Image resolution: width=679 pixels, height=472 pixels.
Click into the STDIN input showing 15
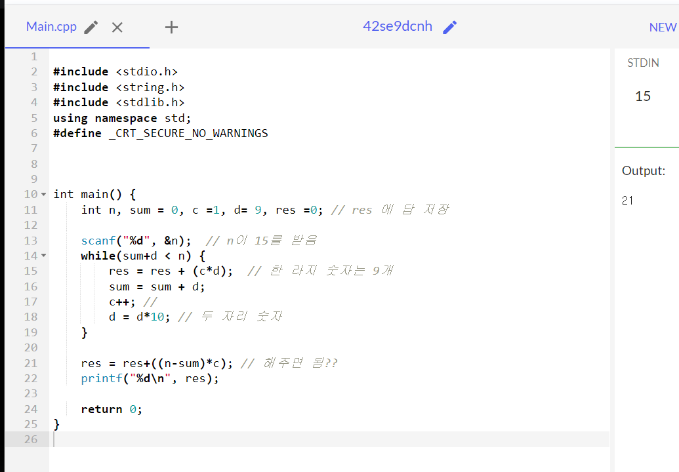[x=643, y=96]
